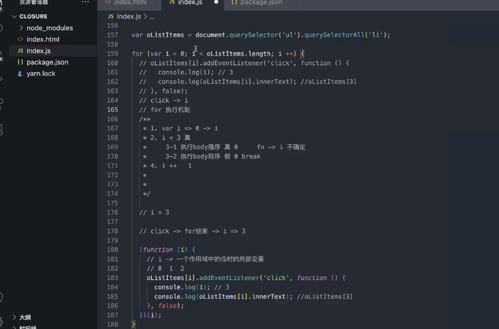The width and height of the screenshot is (499, 329).
Task: Click the opening brace ending line 159
Action: click(x=303, y=54)
